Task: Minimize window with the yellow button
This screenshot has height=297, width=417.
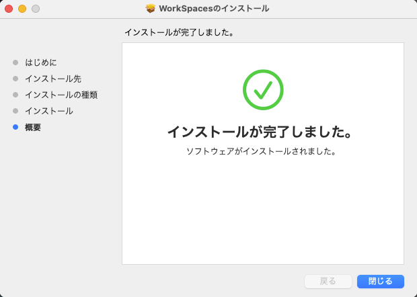Action: [22, 9]
